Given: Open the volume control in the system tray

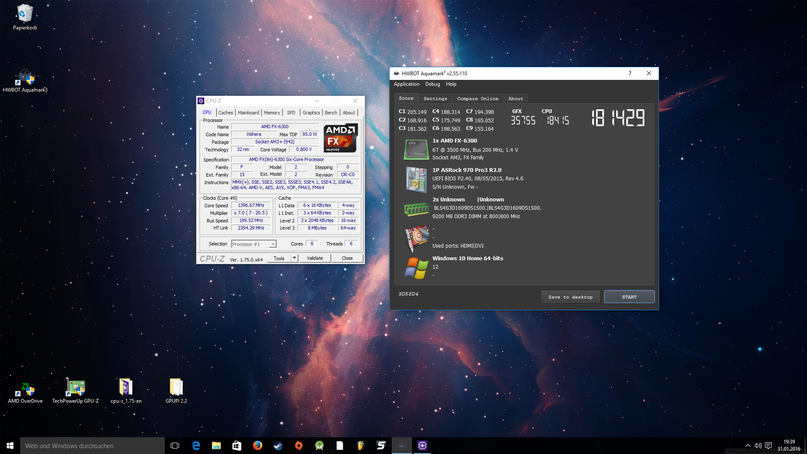Looking at the screenshot, I should (x=758, y=446).
